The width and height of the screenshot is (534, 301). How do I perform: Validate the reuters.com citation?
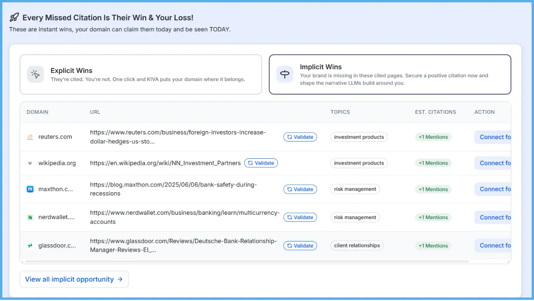pyautogui.click(x=300, y=137)
